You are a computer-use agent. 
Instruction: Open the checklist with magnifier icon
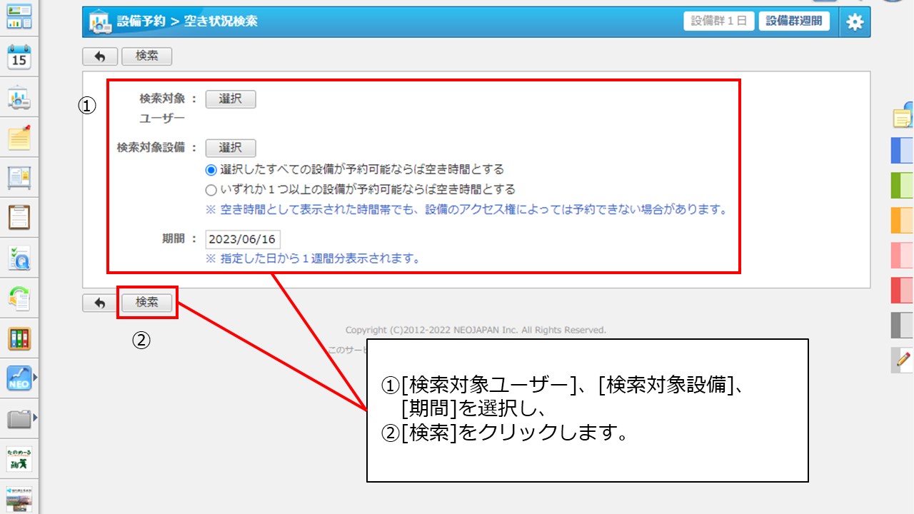point(19,258)
